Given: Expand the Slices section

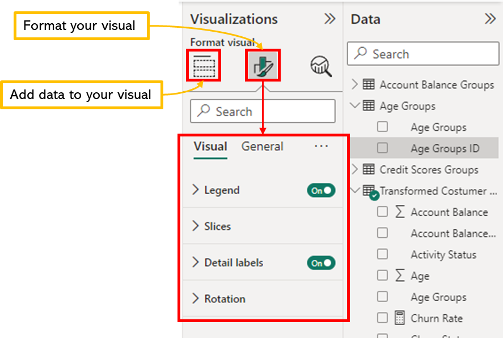Looking at the screenshot, I should [x=215, y=226].
